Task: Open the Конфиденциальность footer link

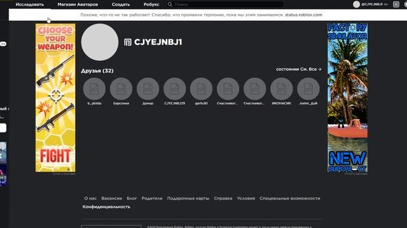Action: coord(106,206)
